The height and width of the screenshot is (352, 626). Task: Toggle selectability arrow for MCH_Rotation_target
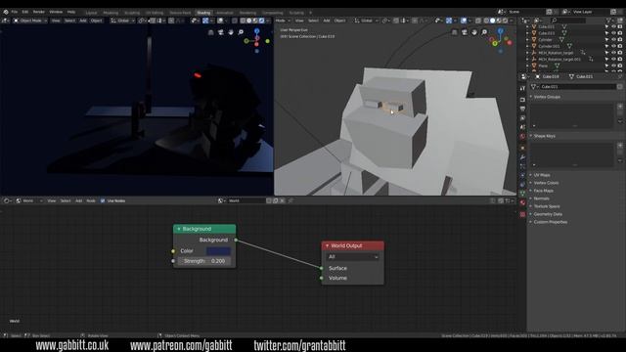pyautogui.click(x=607, y=53)
